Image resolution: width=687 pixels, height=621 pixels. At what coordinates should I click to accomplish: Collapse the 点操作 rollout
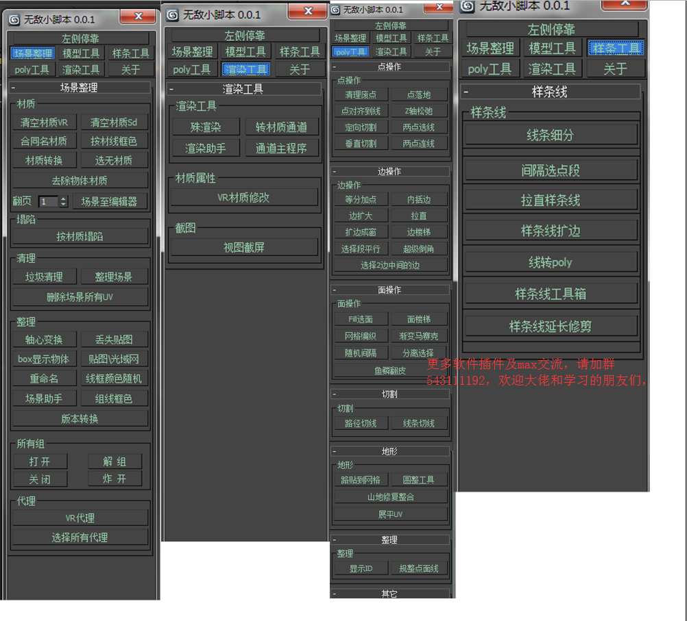pyautogui.click(x=390, y=67)
